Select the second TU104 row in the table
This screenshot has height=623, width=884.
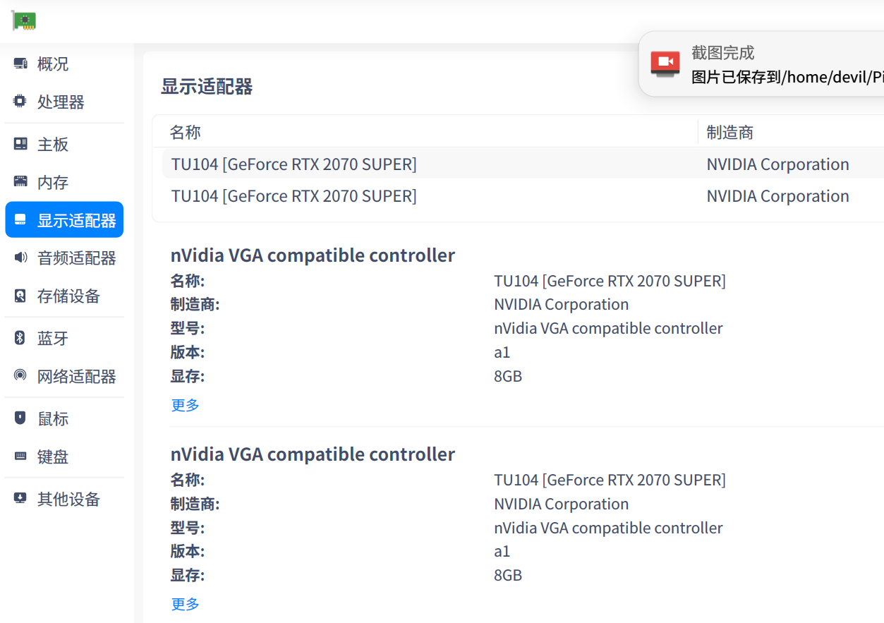coord(523,196)
